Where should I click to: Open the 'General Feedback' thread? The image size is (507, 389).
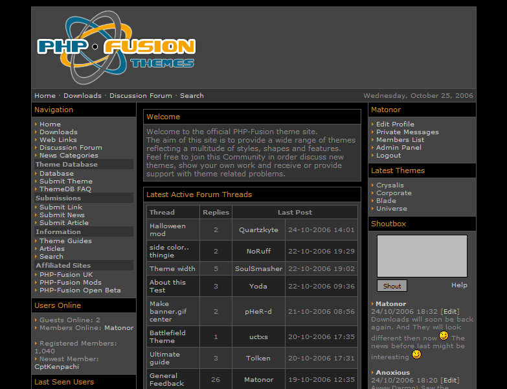(x=166, y=380)
